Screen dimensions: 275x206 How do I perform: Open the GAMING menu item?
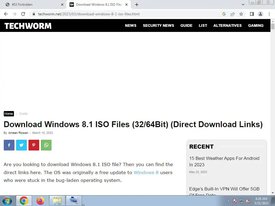pos(256,25)
